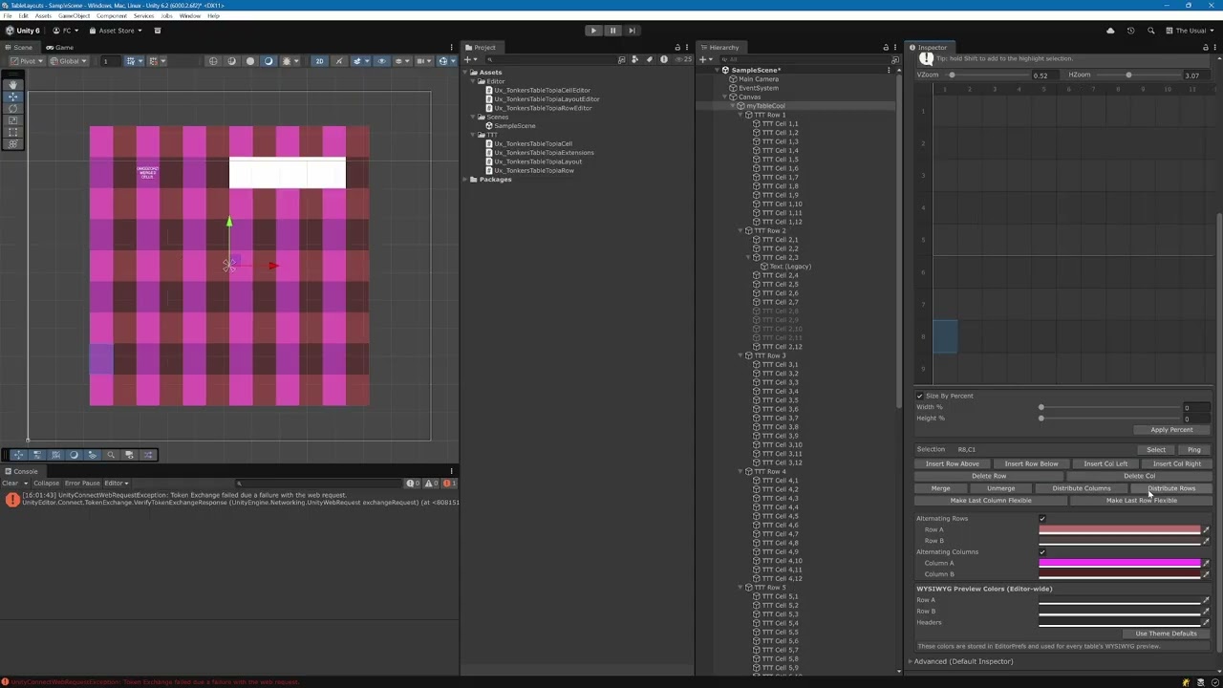Click the Pause button
Viewport: 1223px width, 688px height.
tap(612, 31)
